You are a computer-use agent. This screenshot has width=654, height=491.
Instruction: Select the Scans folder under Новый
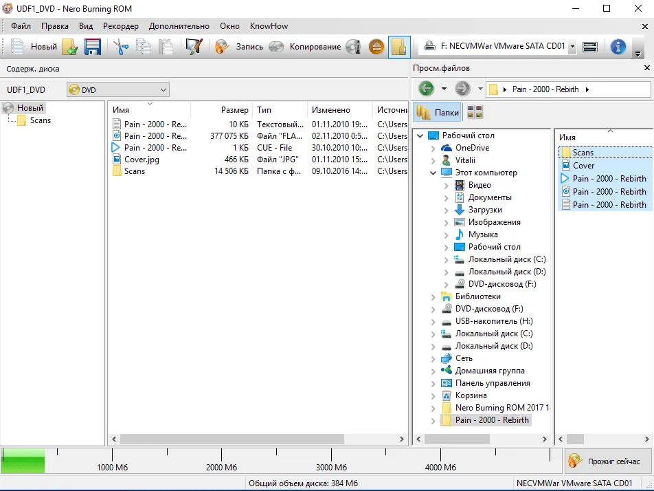coord(41,120)
